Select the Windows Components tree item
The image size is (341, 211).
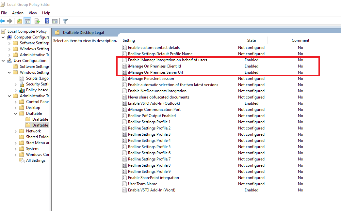pyautogui.click(x=38, y=154)
